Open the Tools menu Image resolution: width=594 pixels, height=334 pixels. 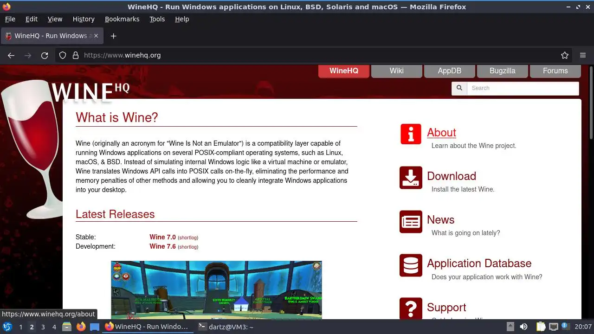coord(157,19)
